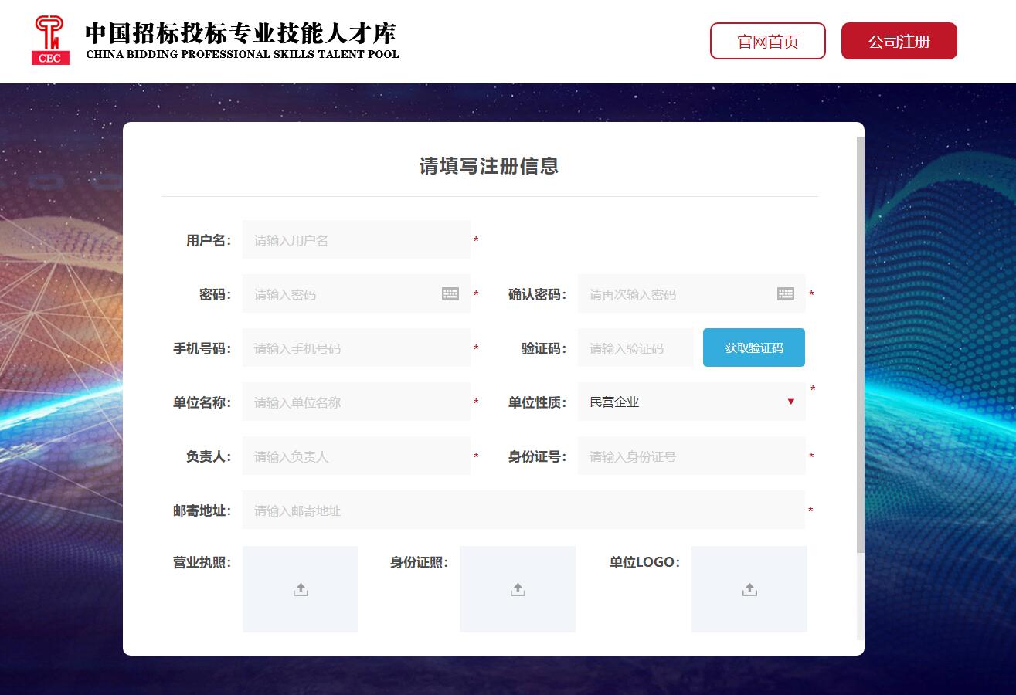Select the 验证码 text field
Viewport: 1016px width, 695px height.
click(x=635, y=348)
